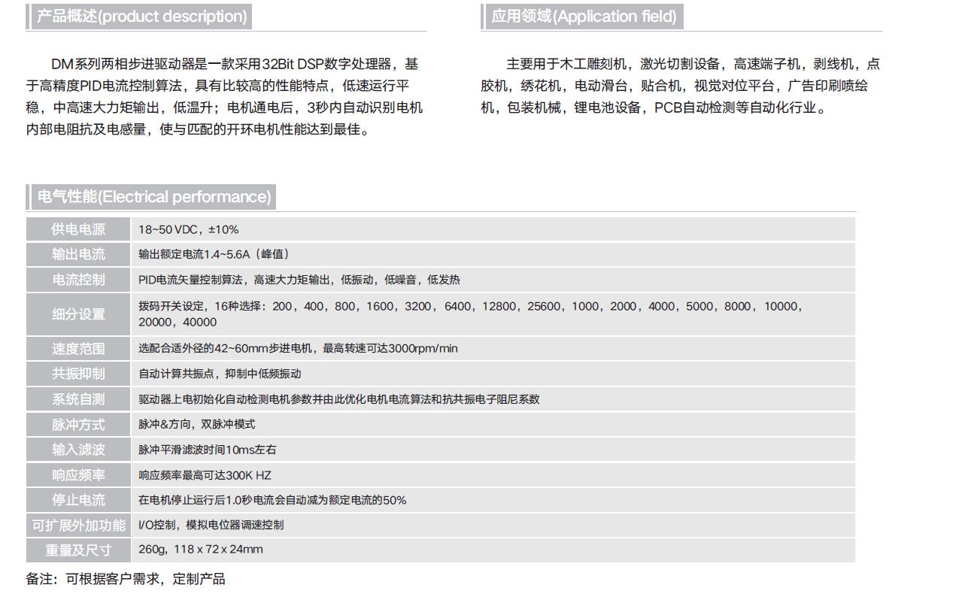This screenshot has width=962, height=594.
Task: Click the value "18~50 VDC，±10%"
Action: (189, 229)
